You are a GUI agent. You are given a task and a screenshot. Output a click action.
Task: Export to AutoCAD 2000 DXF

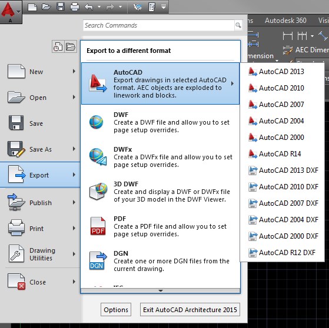(x=282, y=236)
